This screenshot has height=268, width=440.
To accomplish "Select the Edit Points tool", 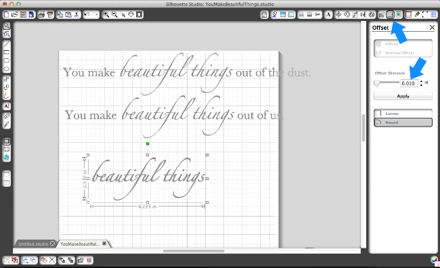I will [x=7, y=34].
